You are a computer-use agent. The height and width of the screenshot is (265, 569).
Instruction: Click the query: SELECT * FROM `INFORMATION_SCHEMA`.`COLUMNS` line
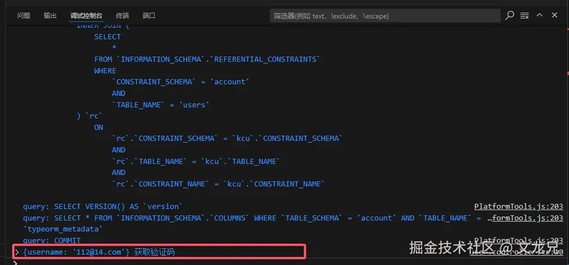point(252,218)
